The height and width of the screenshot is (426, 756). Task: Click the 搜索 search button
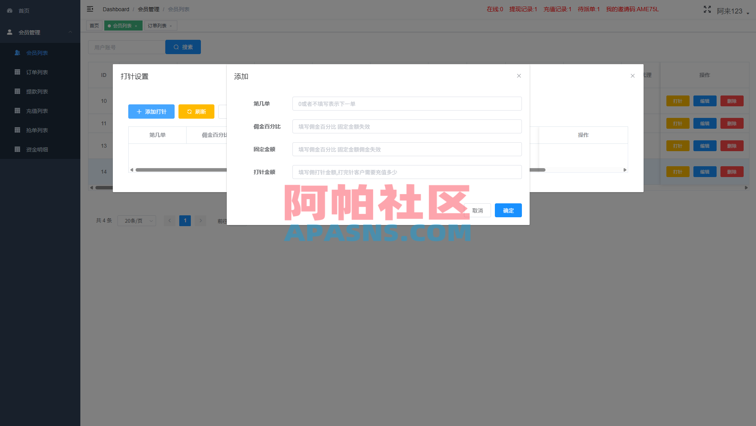[x=183, y=47]
